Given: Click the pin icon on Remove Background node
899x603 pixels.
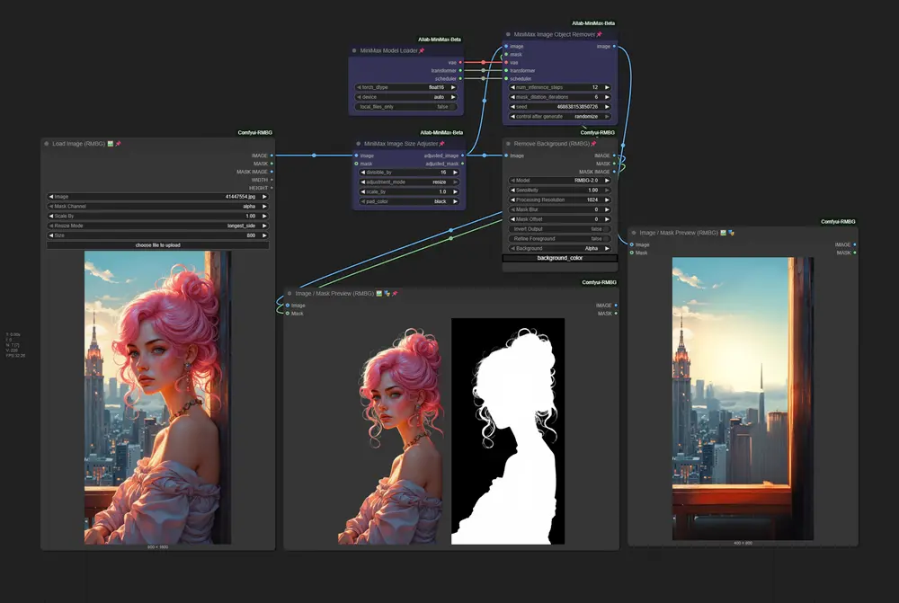Looking at the screenshot, I should [x=595, y=143].
